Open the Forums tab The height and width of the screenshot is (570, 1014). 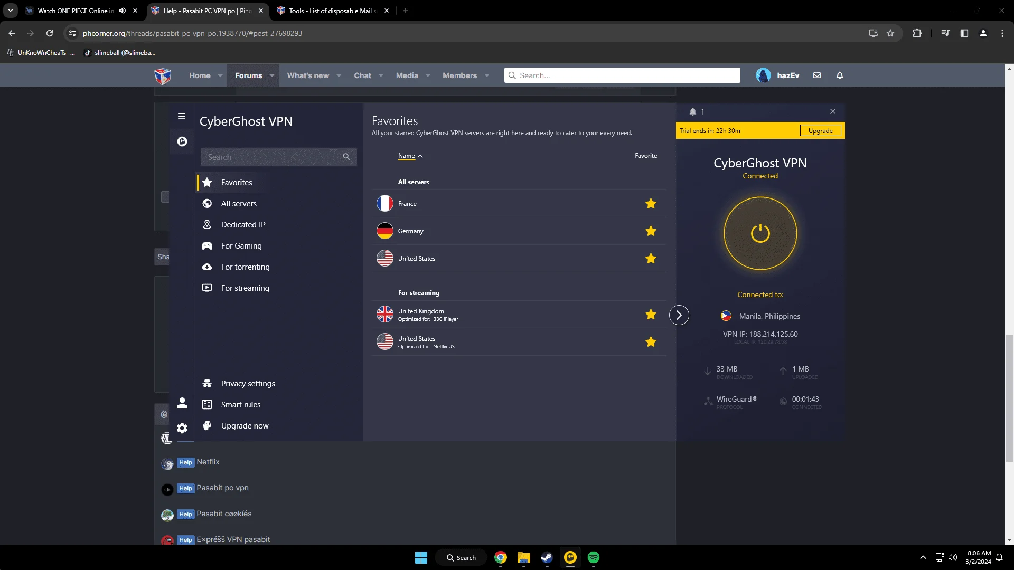[248, 75]
